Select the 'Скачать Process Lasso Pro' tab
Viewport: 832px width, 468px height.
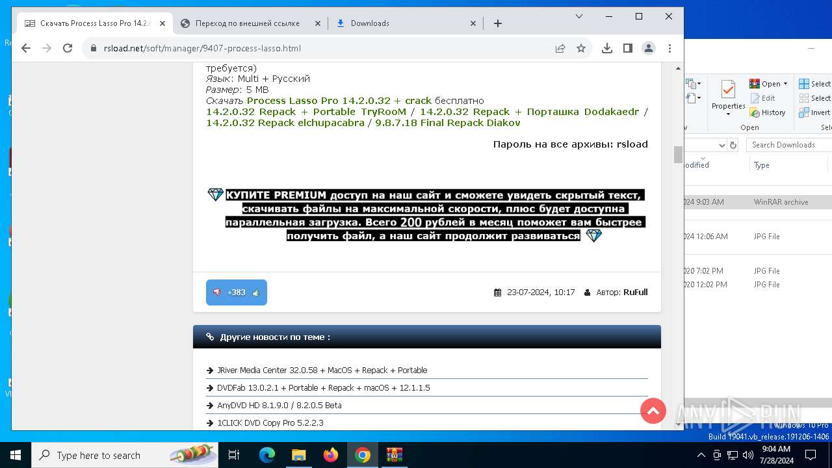coord(94,23)
